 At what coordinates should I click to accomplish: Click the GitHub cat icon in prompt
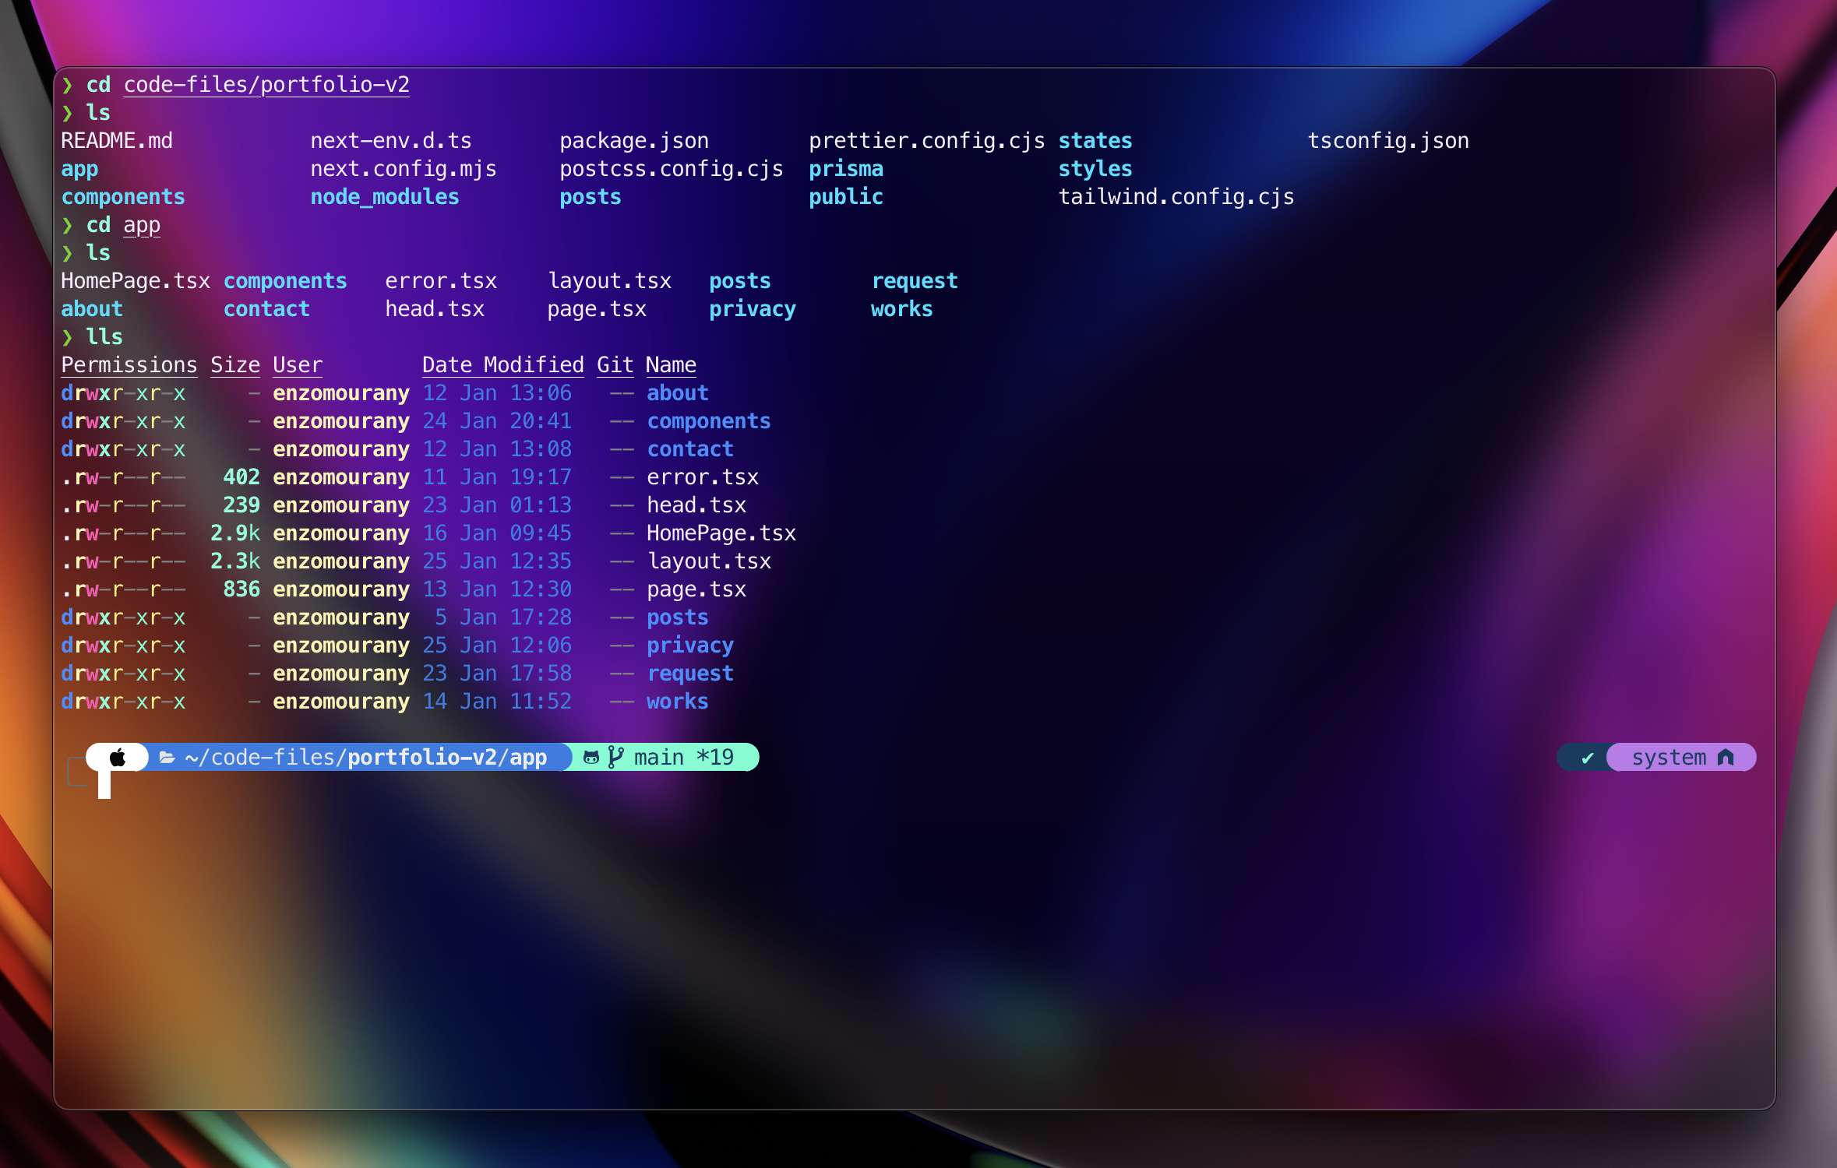591,757
